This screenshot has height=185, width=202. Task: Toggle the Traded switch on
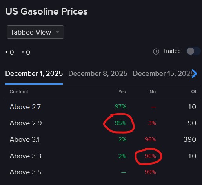coord(193,51)
